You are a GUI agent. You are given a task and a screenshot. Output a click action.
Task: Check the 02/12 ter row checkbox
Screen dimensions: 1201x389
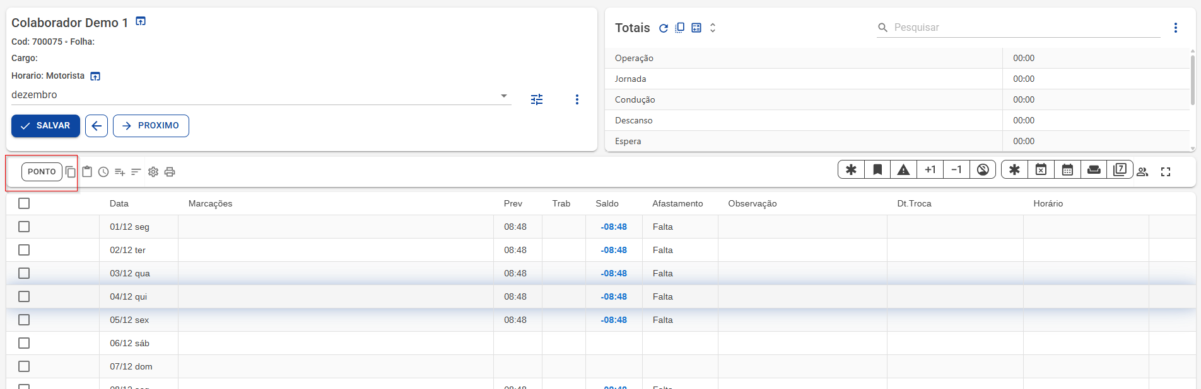pos(24,250)
